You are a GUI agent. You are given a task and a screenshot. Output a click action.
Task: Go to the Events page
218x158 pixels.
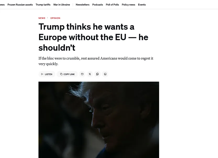point(142,5)
